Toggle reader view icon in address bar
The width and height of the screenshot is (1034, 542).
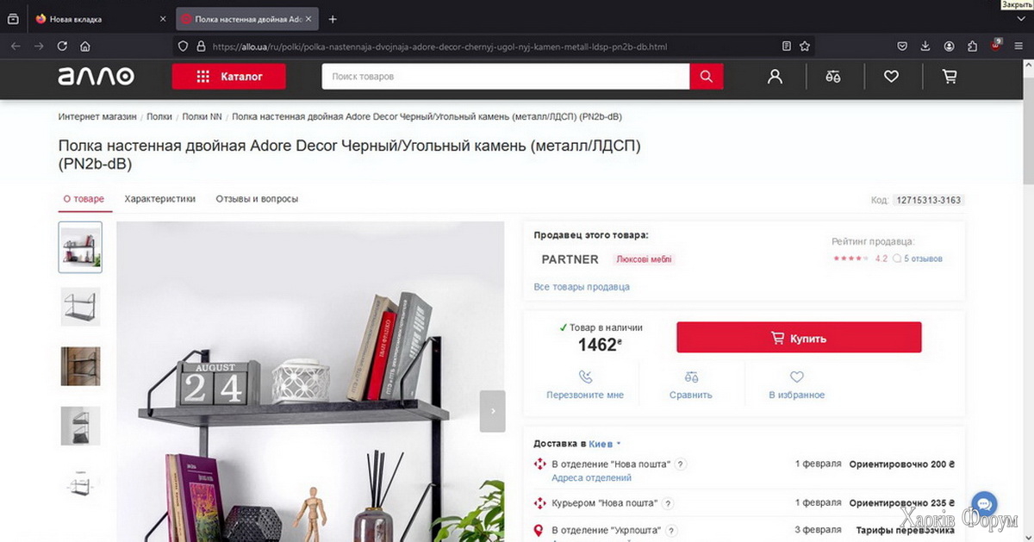[786, 47]
